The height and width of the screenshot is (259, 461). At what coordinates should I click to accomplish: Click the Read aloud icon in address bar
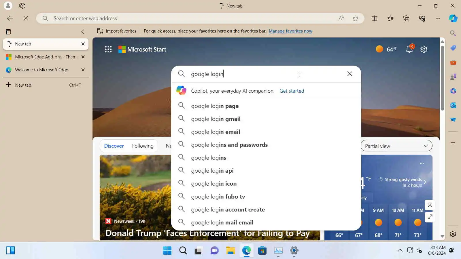click(341, 18)
